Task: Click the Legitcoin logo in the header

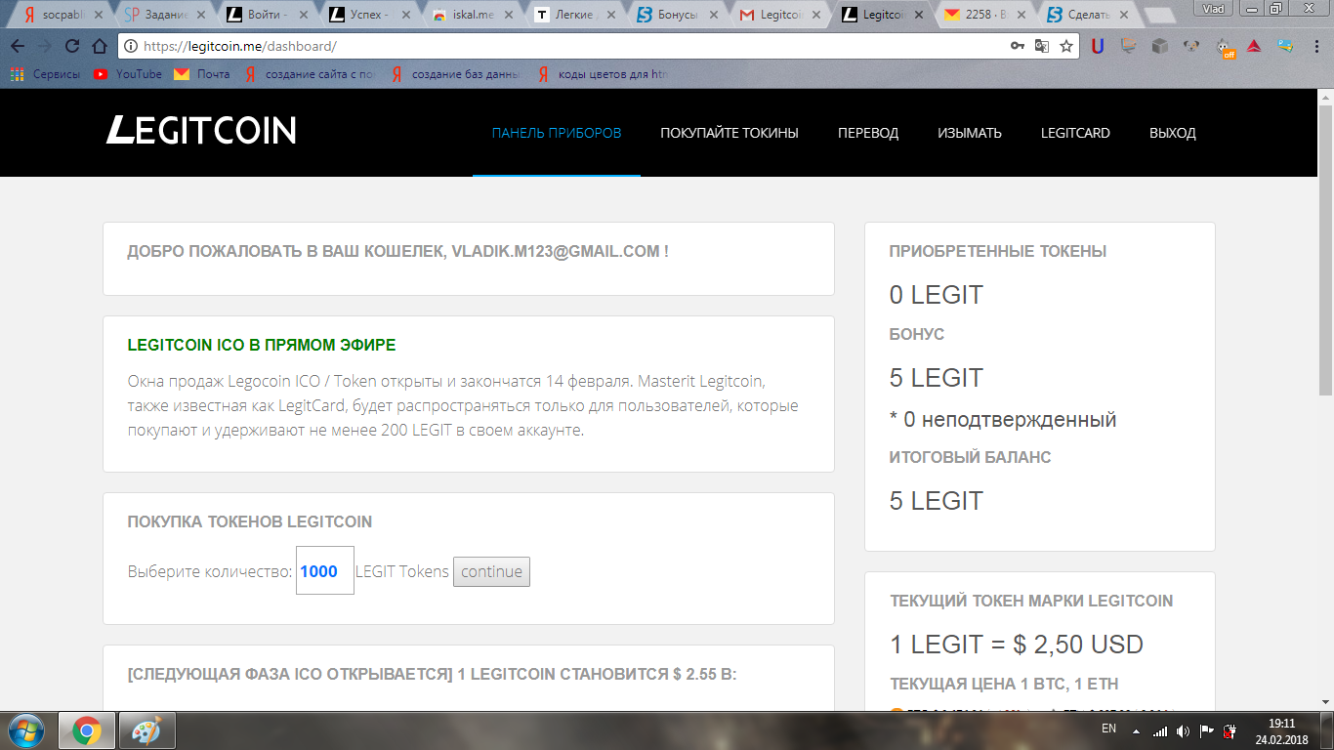Action: click(201, 131)
